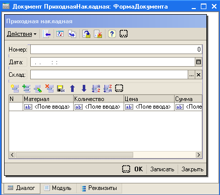This screenshot has height=195, width=220.
Task: Click the N column header
Action: pyautogui.click(x=16, y=99)
